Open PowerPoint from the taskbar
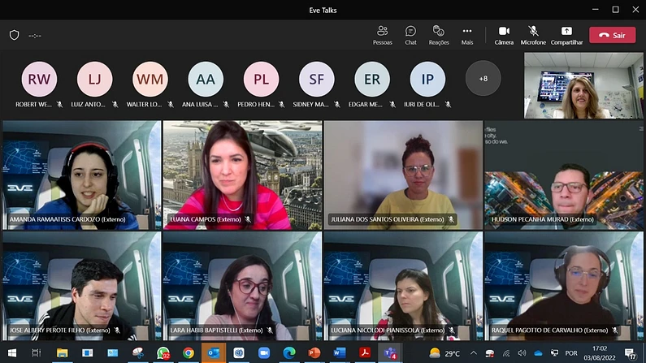The height and width of the screenshot is (363, 646). click(314, 353)
